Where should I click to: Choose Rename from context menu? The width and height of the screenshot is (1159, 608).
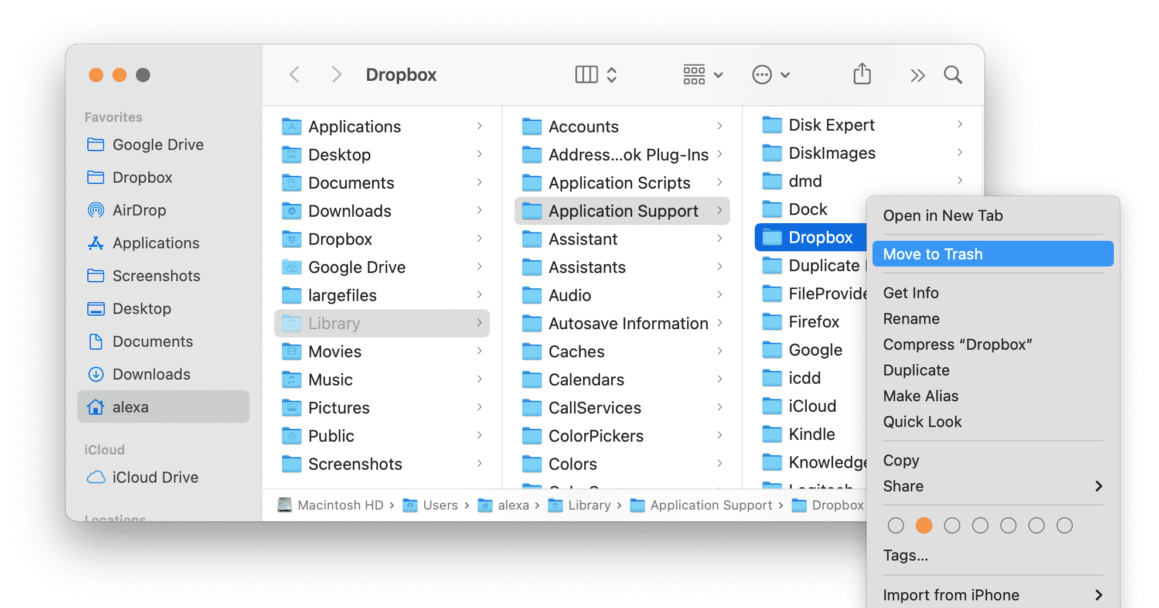(993, 319)
